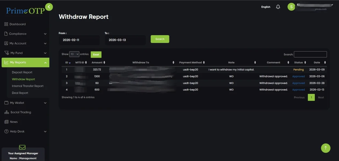Screen dimensions: 339x161
Task: Click Approved status dated 2026-03-06
Action: pyautogui.click(x=298, y=76)
